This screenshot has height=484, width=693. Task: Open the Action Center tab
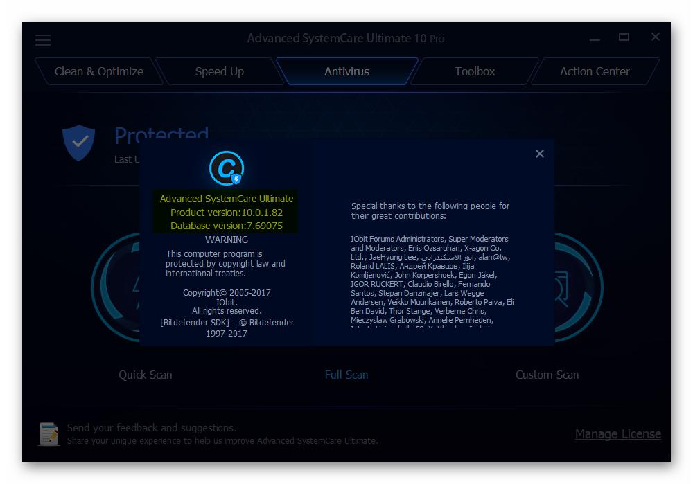click(595, 71)
